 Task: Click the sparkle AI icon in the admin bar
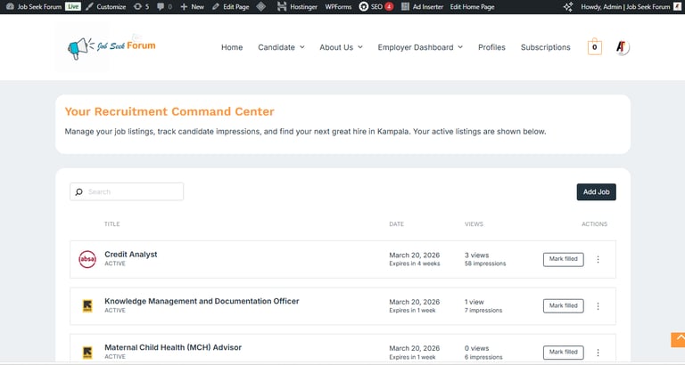click(568, 6)
